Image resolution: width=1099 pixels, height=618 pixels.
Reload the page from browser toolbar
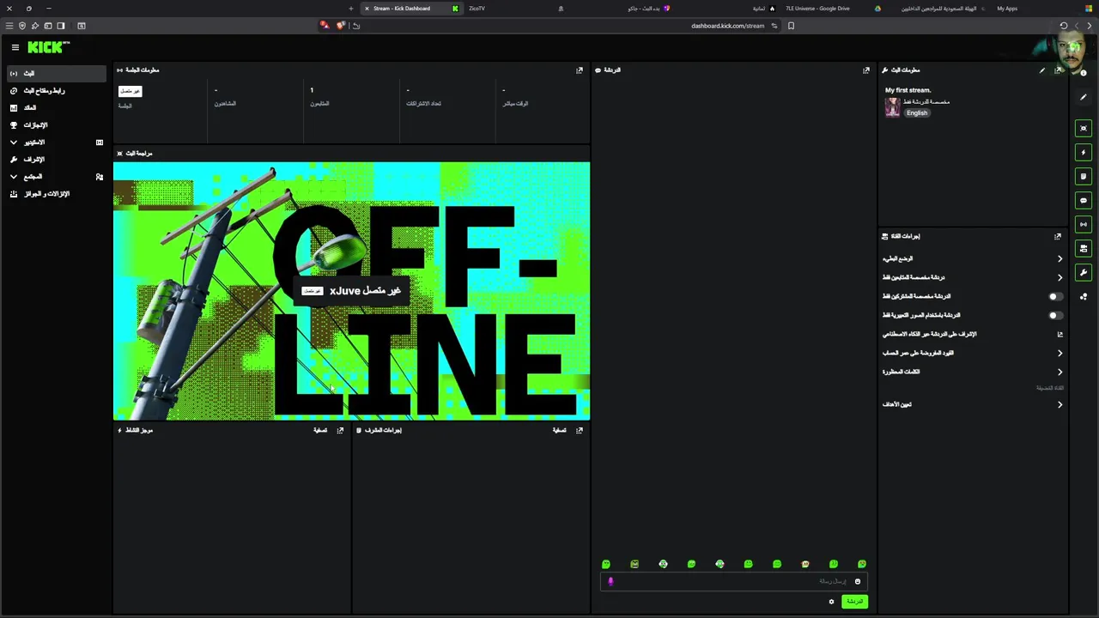(1064, 26)
